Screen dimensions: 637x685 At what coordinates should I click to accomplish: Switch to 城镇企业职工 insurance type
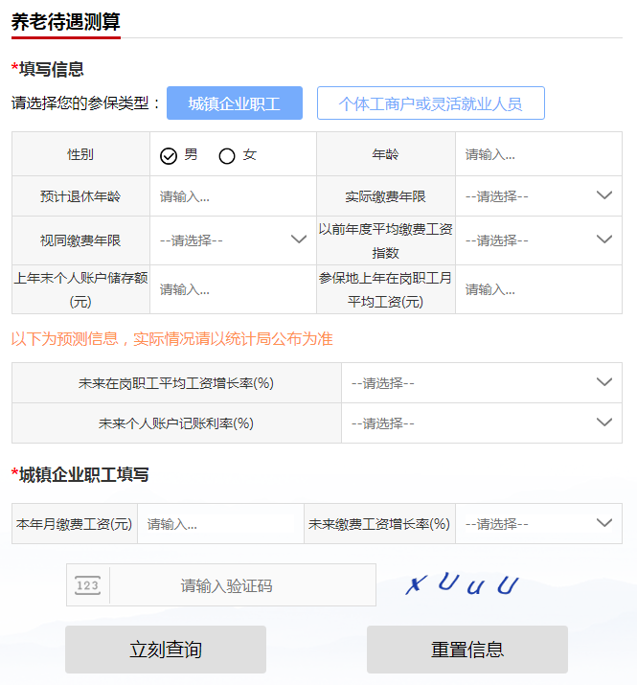click(235, 103)
